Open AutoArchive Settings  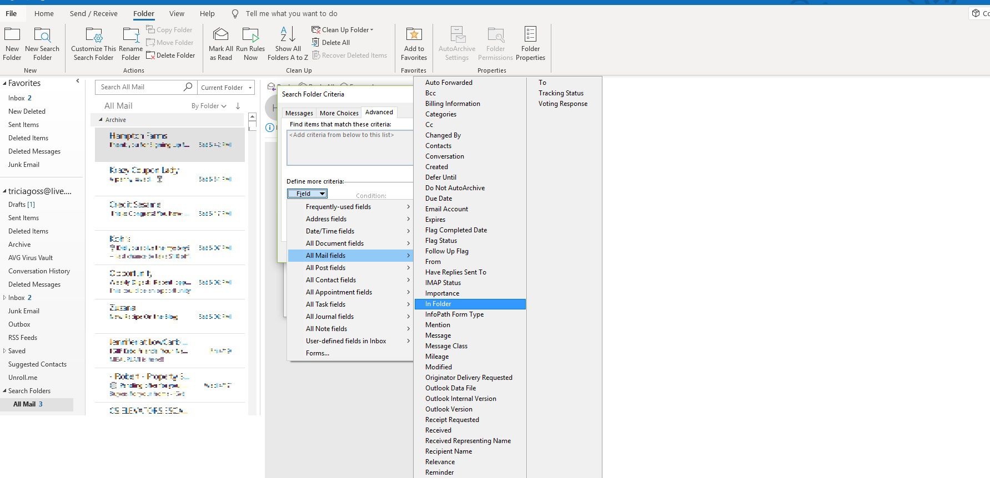457,44
